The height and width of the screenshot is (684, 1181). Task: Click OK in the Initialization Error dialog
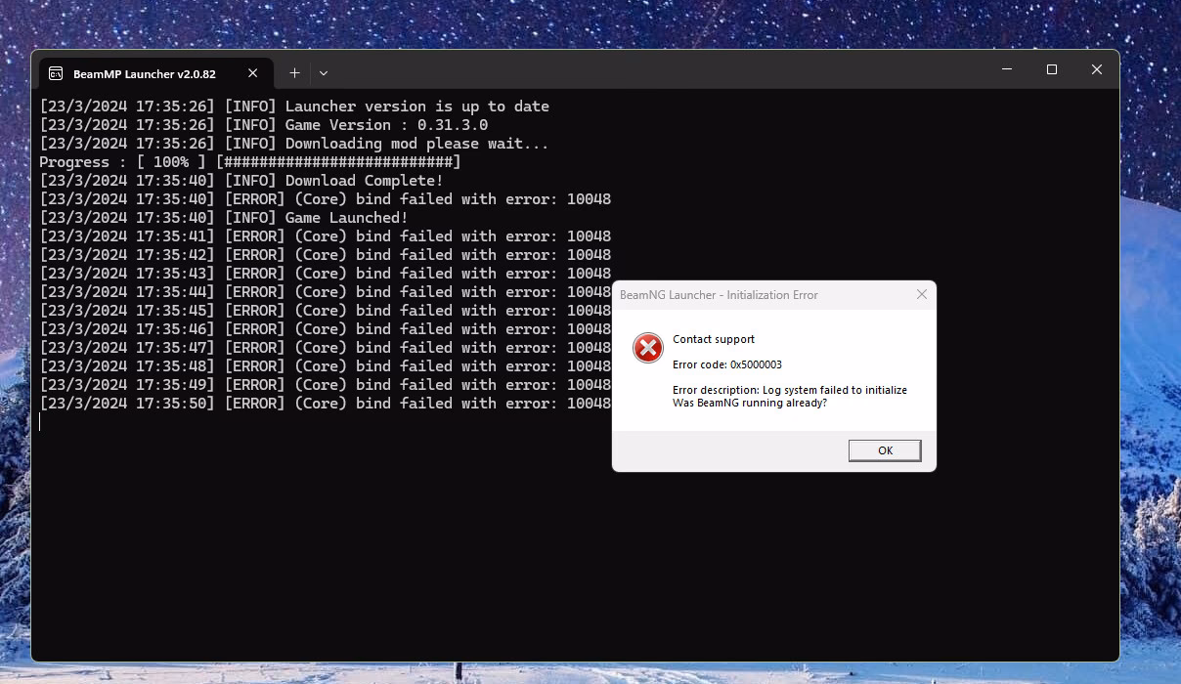coord(885,450)
